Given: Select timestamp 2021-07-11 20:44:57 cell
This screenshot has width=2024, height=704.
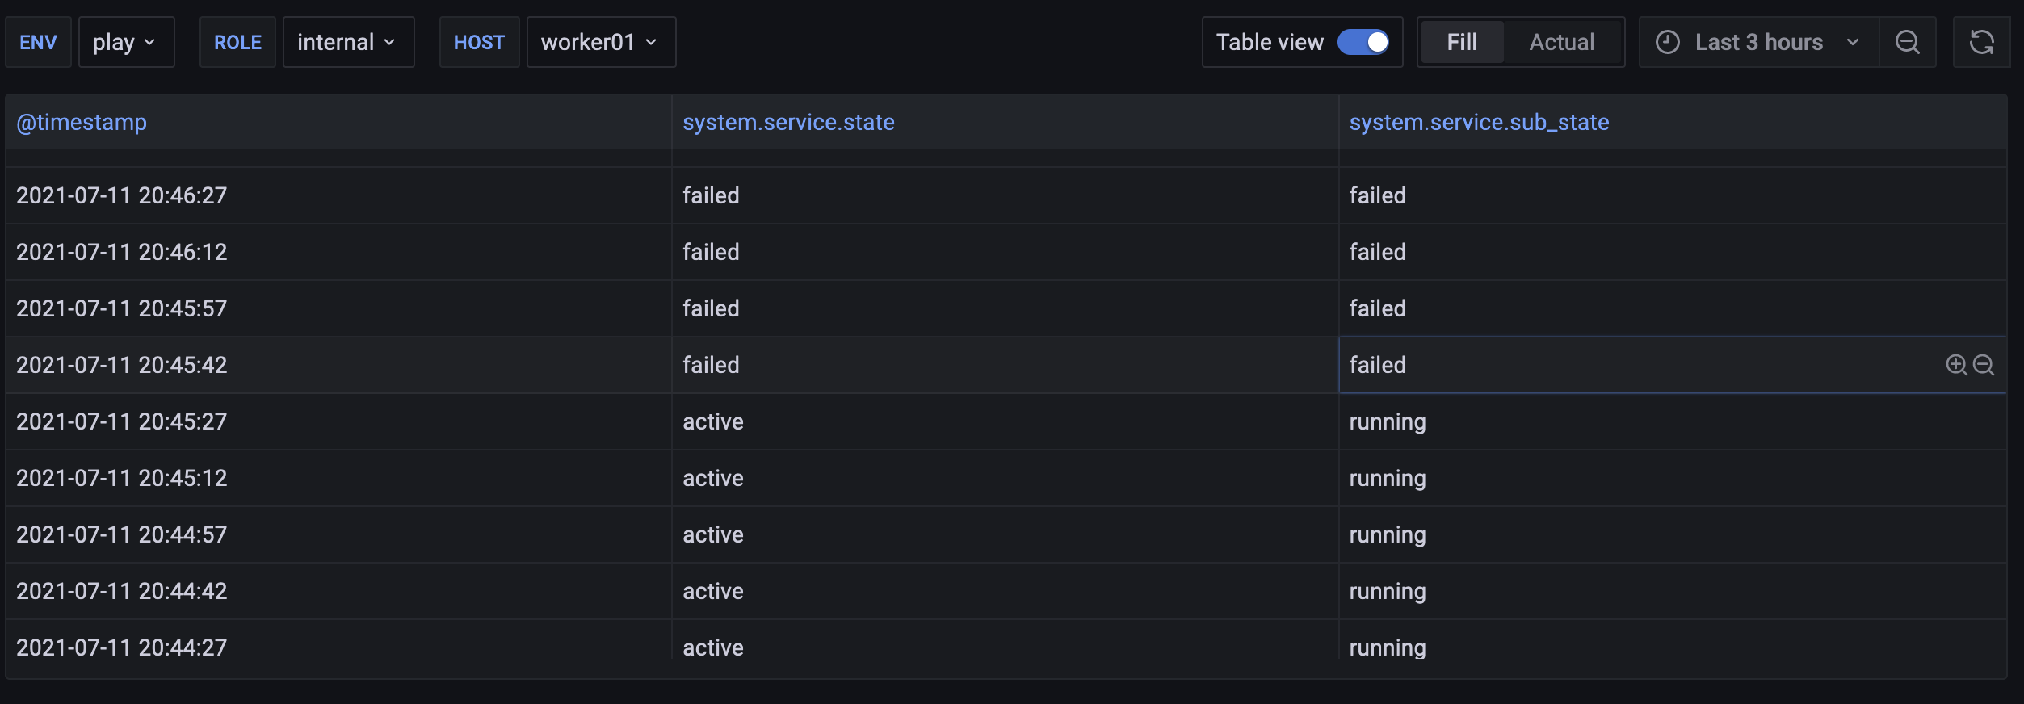Looking at the screenshot, I should click(x=338, y=534).
